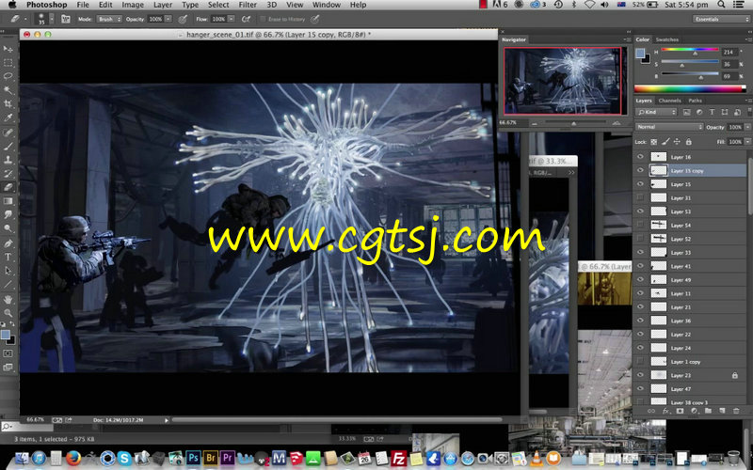Toggle lock transparent pixels
Image resolution: width=753 pixels, height=470 pixels.
653,142
